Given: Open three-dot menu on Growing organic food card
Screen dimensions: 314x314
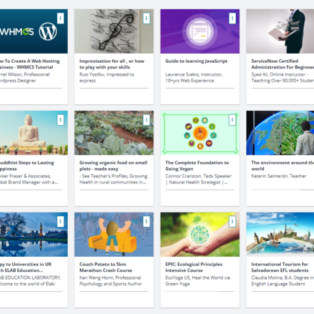Looking at the screenshot, I should [147, 120].
